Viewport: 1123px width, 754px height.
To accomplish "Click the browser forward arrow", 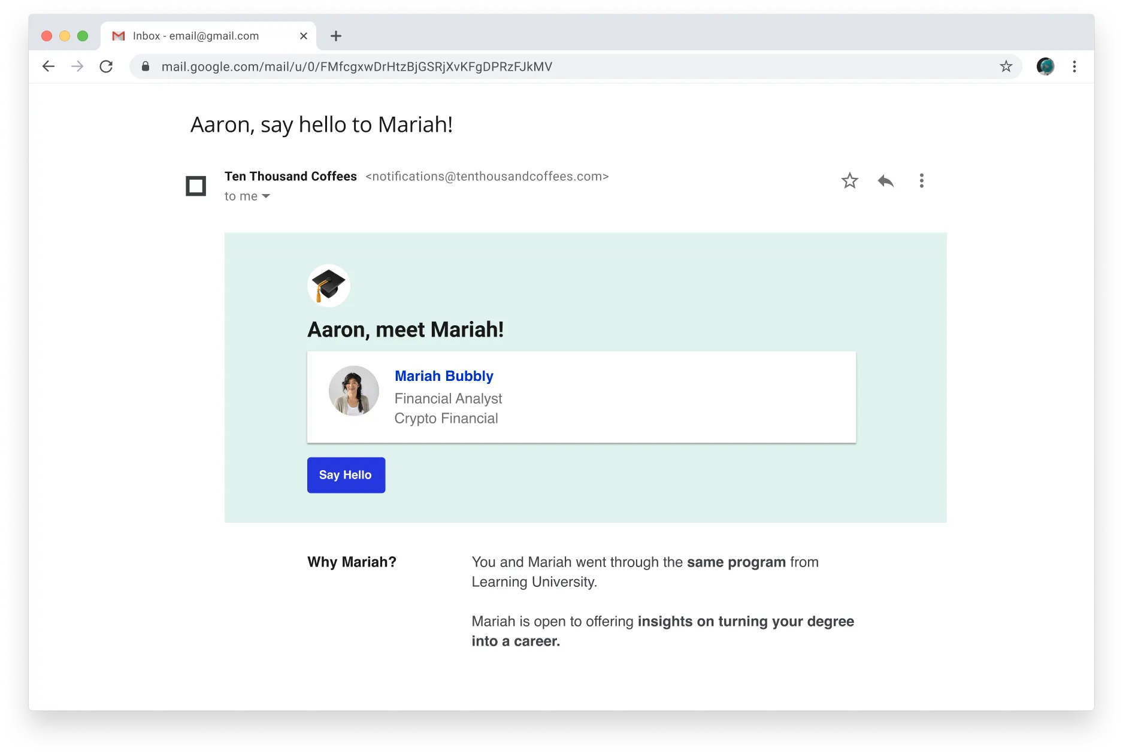I will [x=77, y=66].
